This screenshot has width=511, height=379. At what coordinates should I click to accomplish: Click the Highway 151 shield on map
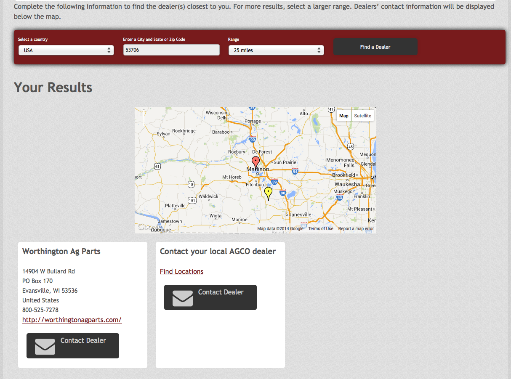click(x=192, y=201)
